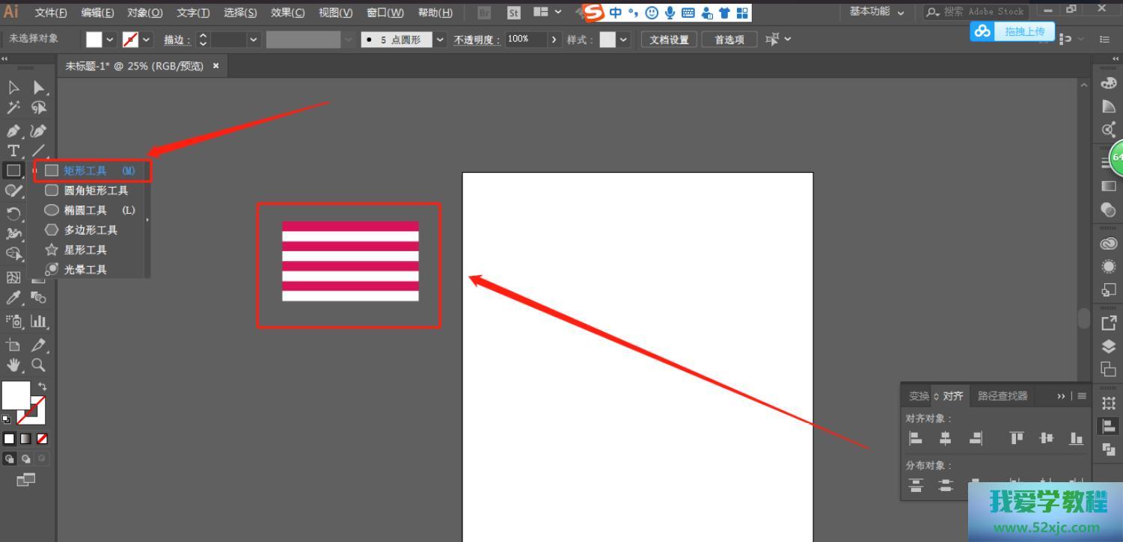Click the large white fill color swatch
This screenshot has width=1123, height=542.
[x=16, y=395]
